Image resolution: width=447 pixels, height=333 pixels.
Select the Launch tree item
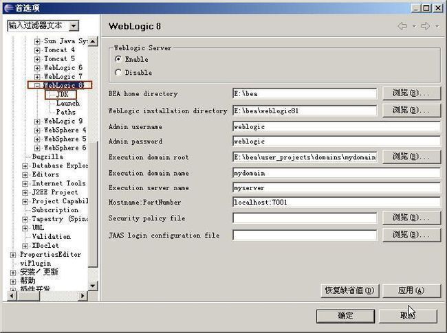(68, 103)
